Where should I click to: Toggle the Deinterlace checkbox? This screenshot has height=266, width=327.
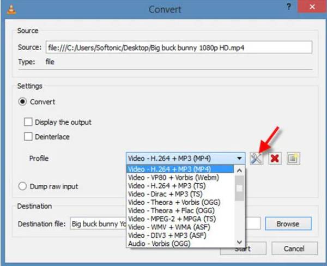click(x=28, y=137)
